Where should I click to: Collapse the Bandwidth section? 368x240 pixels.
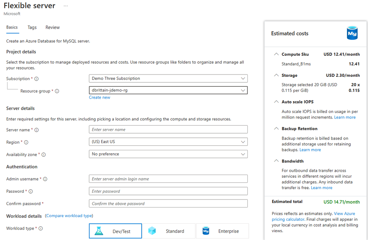click(x=277, y=161)
